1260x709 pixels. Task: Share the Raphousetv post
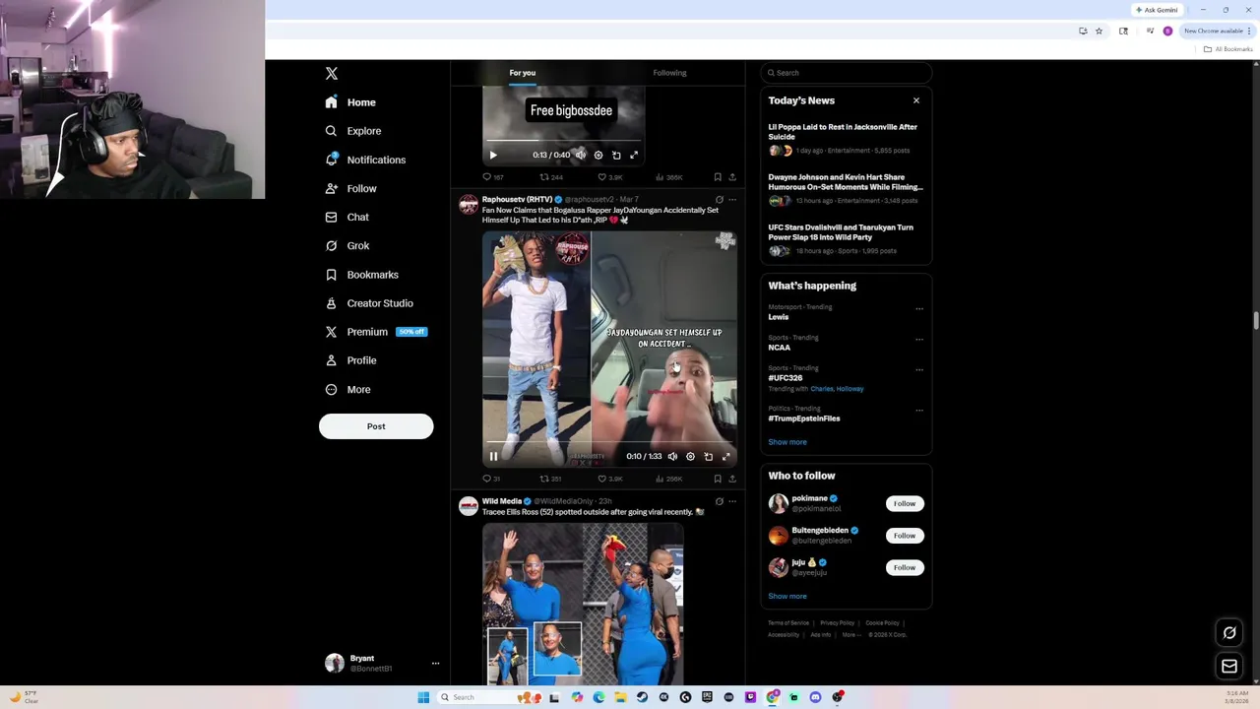coord(732,479)
